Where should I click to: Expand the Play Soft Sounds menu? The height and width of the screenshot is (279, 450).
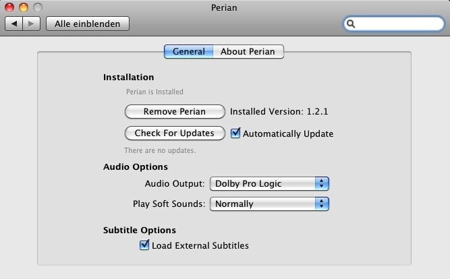(x=269, y=204)
